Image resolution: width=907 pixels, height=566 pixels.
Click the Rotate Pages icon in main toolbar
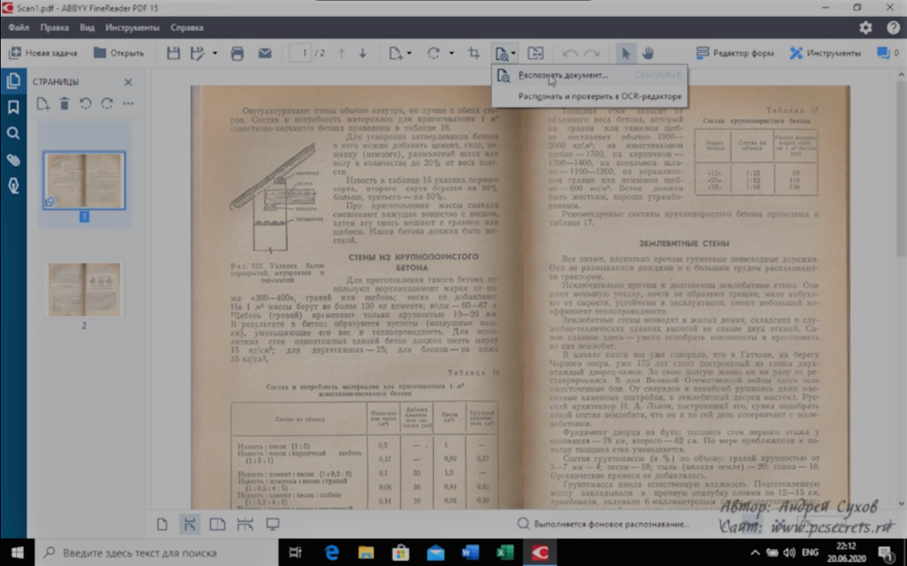click(x=434, y=53)
